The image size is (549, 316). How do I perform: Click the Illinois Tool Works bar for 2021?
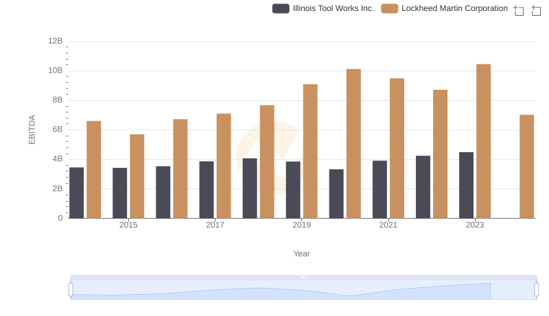pyautogui.click(x=380, y=189)
